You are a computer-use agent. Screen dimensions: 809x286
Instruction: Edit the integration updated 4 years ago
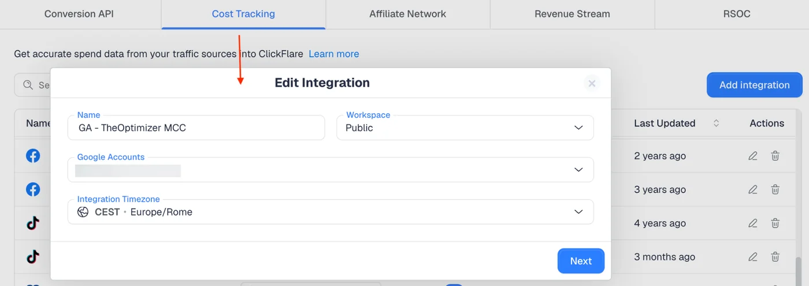click(x=752, y=223)
